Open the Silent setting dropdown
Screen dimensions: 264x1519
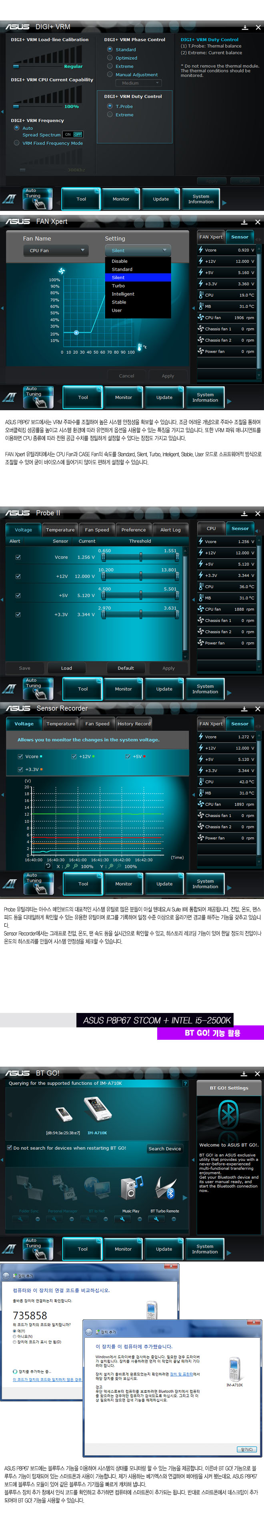[x=138, y=251]
